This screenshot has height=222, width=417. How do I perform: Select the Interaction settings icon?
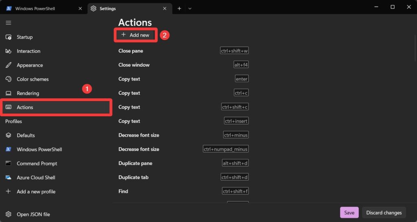(x=9, y=51)
